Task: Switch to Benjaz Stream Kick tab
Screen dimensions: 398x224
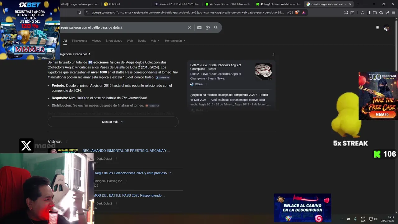Action: 228,4
